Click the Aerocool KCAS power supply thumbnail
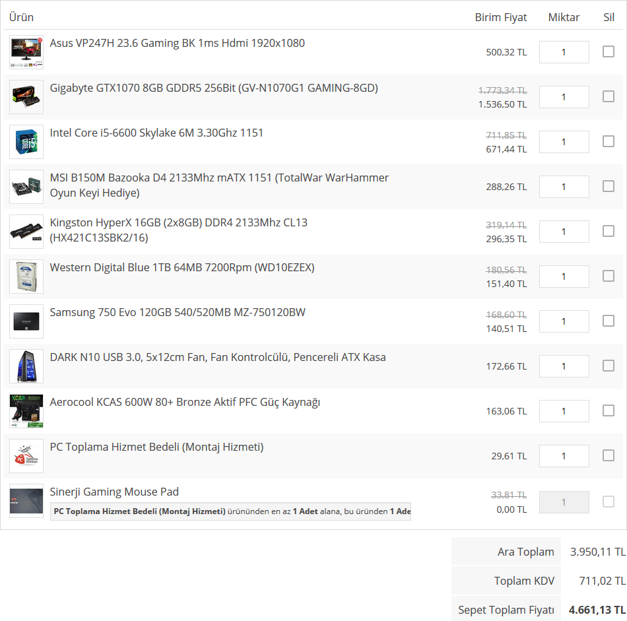Image resolution: width=627 pixels, height=621 pixels. [x=26, y=411]
